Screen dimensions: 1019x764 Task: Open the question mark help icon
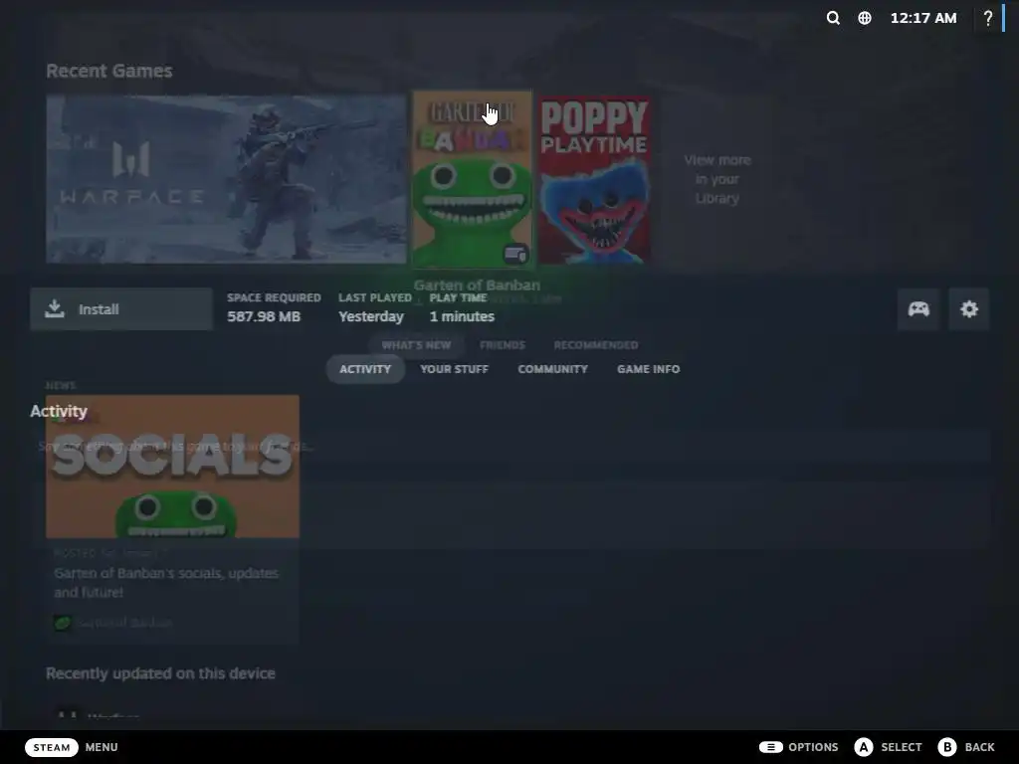tap(988, 18)
